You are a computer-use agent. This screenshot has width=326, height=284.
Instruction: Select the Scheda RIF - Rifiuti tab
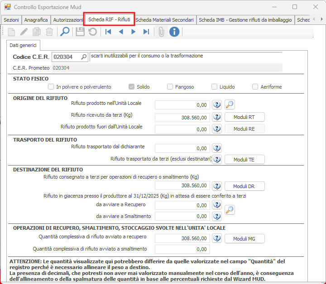point(109,19)
